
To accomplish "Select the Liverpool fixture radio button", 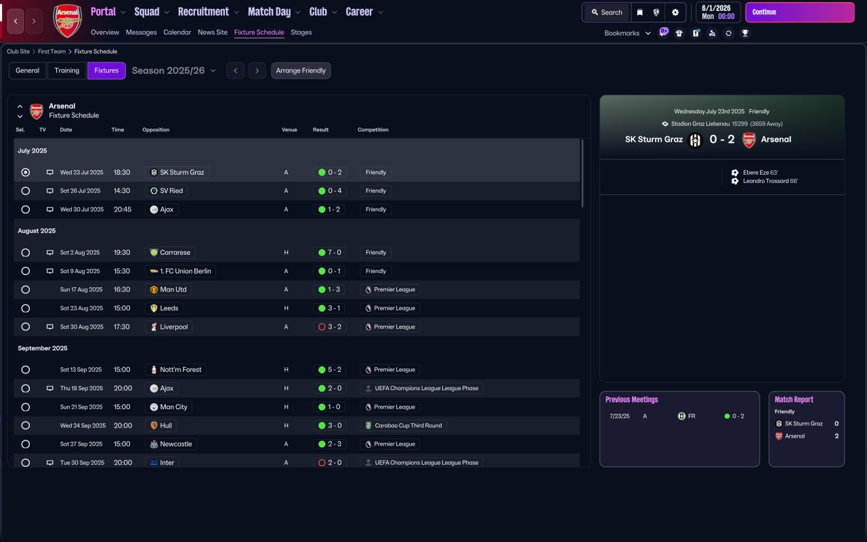I will click(26, 327).
